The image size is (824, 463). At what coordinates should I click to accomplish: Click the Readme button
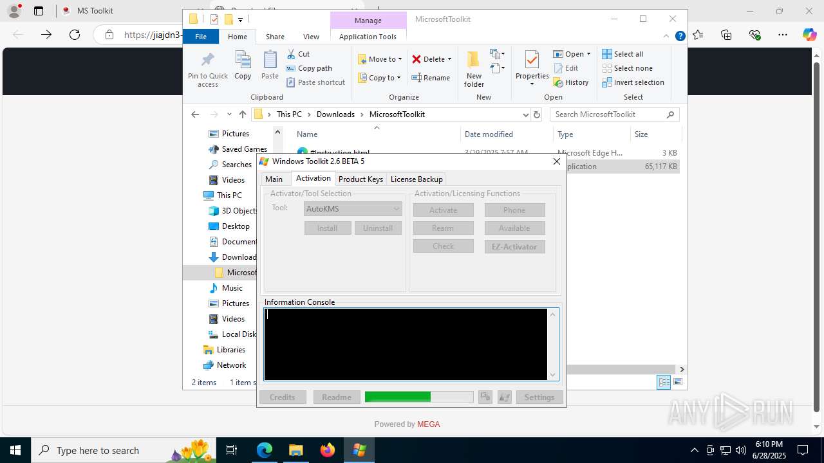(337, 397)
